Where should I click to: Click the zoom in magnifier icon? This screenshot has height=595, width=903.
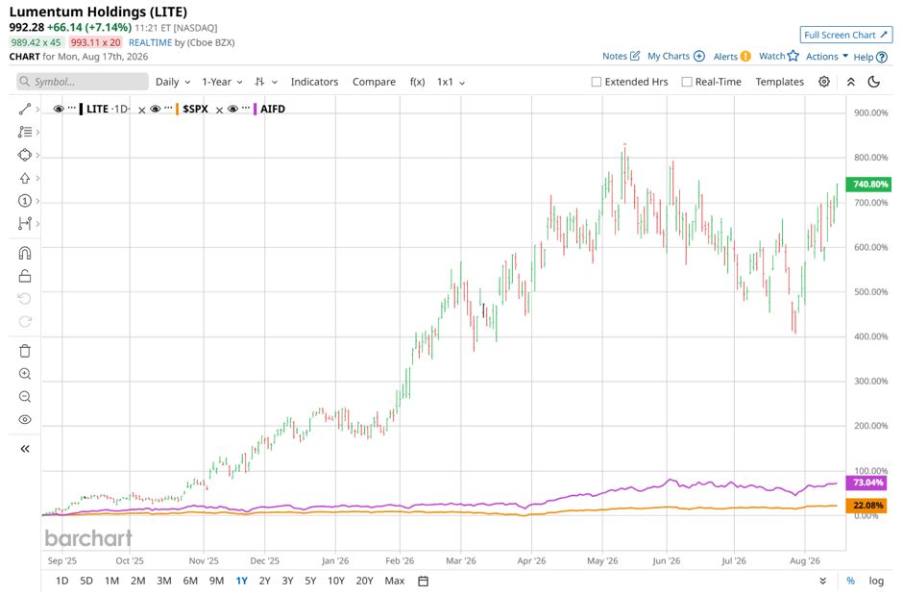[x=25, y=374]
